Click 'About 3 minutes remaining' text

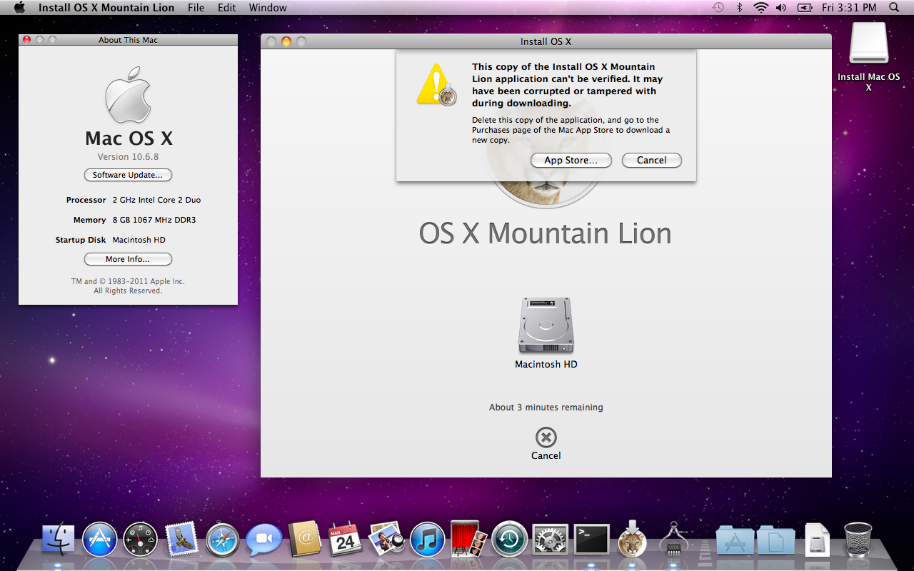tap(546, 408)
